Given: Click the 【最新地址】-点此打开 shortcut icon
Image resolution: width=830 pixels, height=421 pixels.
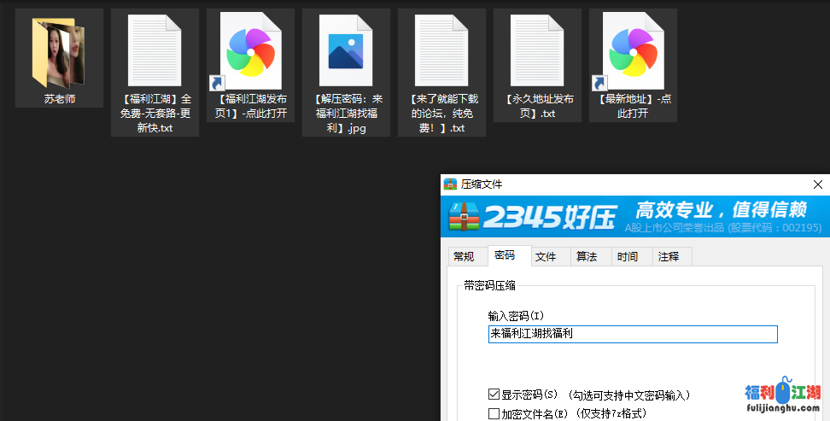Looking at the screenshot, I should [632, 51].
